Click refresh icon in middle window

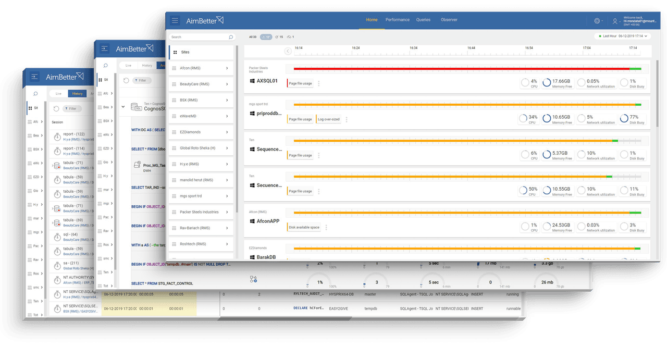tap(126, 80)
